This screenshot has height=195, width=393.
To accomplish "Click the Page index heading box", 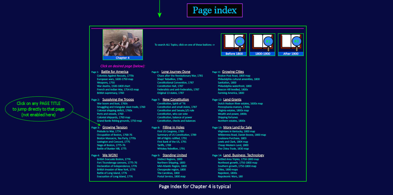I will click(x=215, y=10).
